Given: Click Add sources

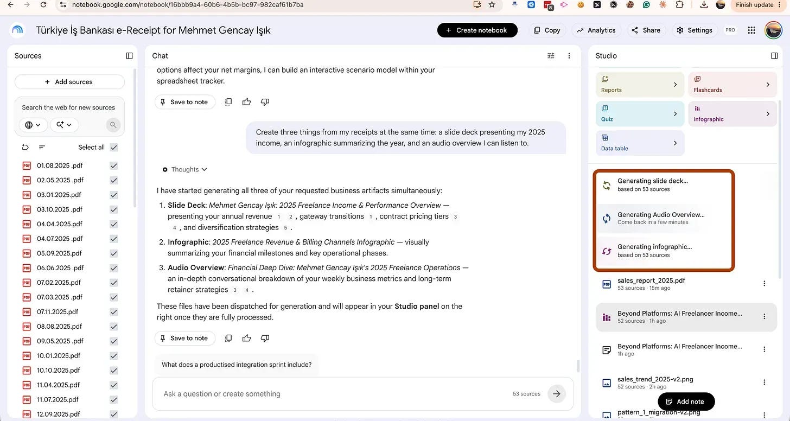Looking at the screenshot, I should click(69, 82).
